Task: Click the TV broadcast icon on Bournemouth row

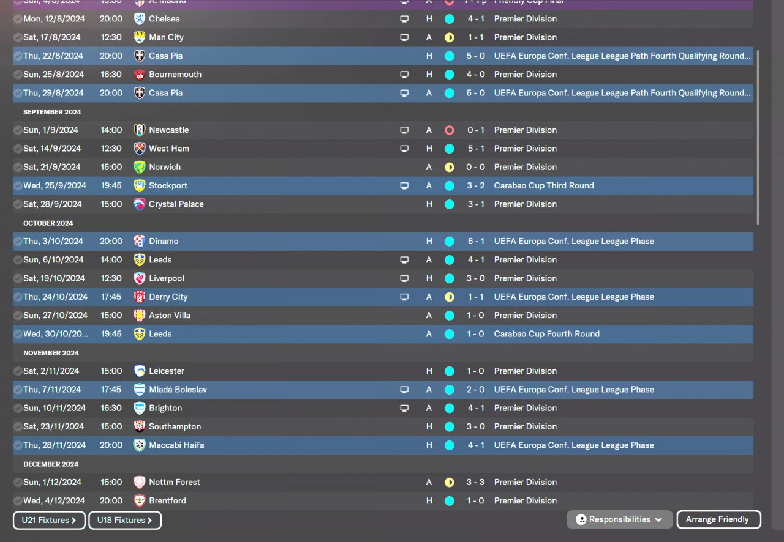Action: [404, 75]
